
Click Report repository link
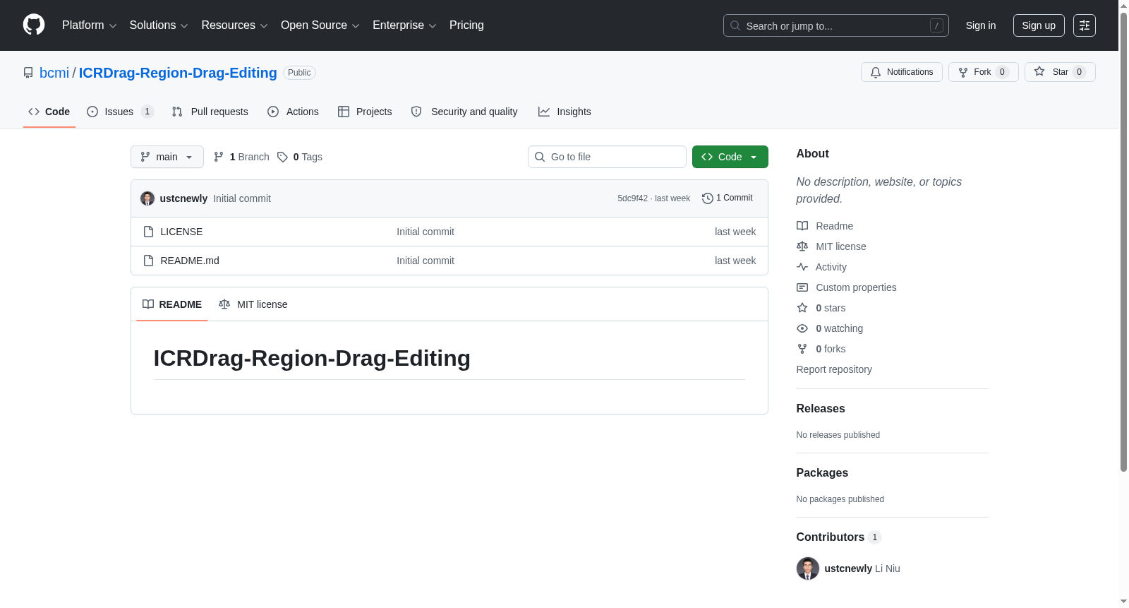click(834, 369)
